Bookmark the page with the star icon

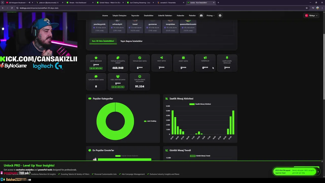(307, 8)
